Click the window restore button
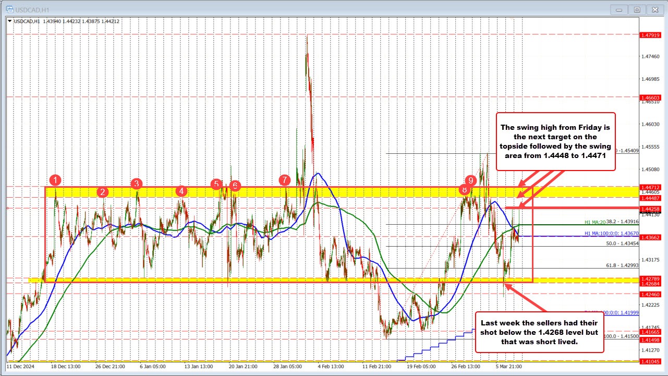The width and height of the screenshot is (668, 376). (x=637, y=9)
